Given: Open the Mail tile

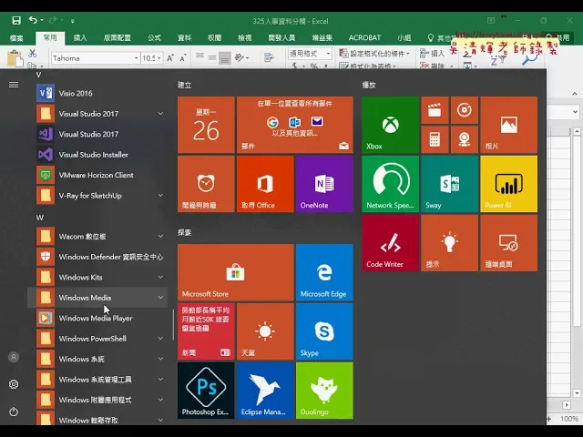Looking at the screenshot, I should [x=295, y=125].
